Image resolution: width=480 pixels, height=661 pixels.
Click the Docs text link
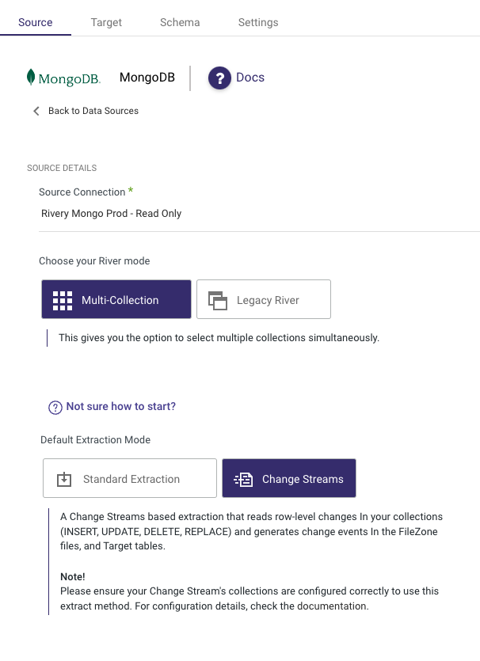(x=250, y=78)
